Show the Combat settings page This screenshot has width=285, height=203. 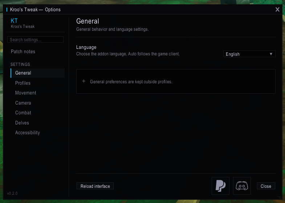coord(23,113)
